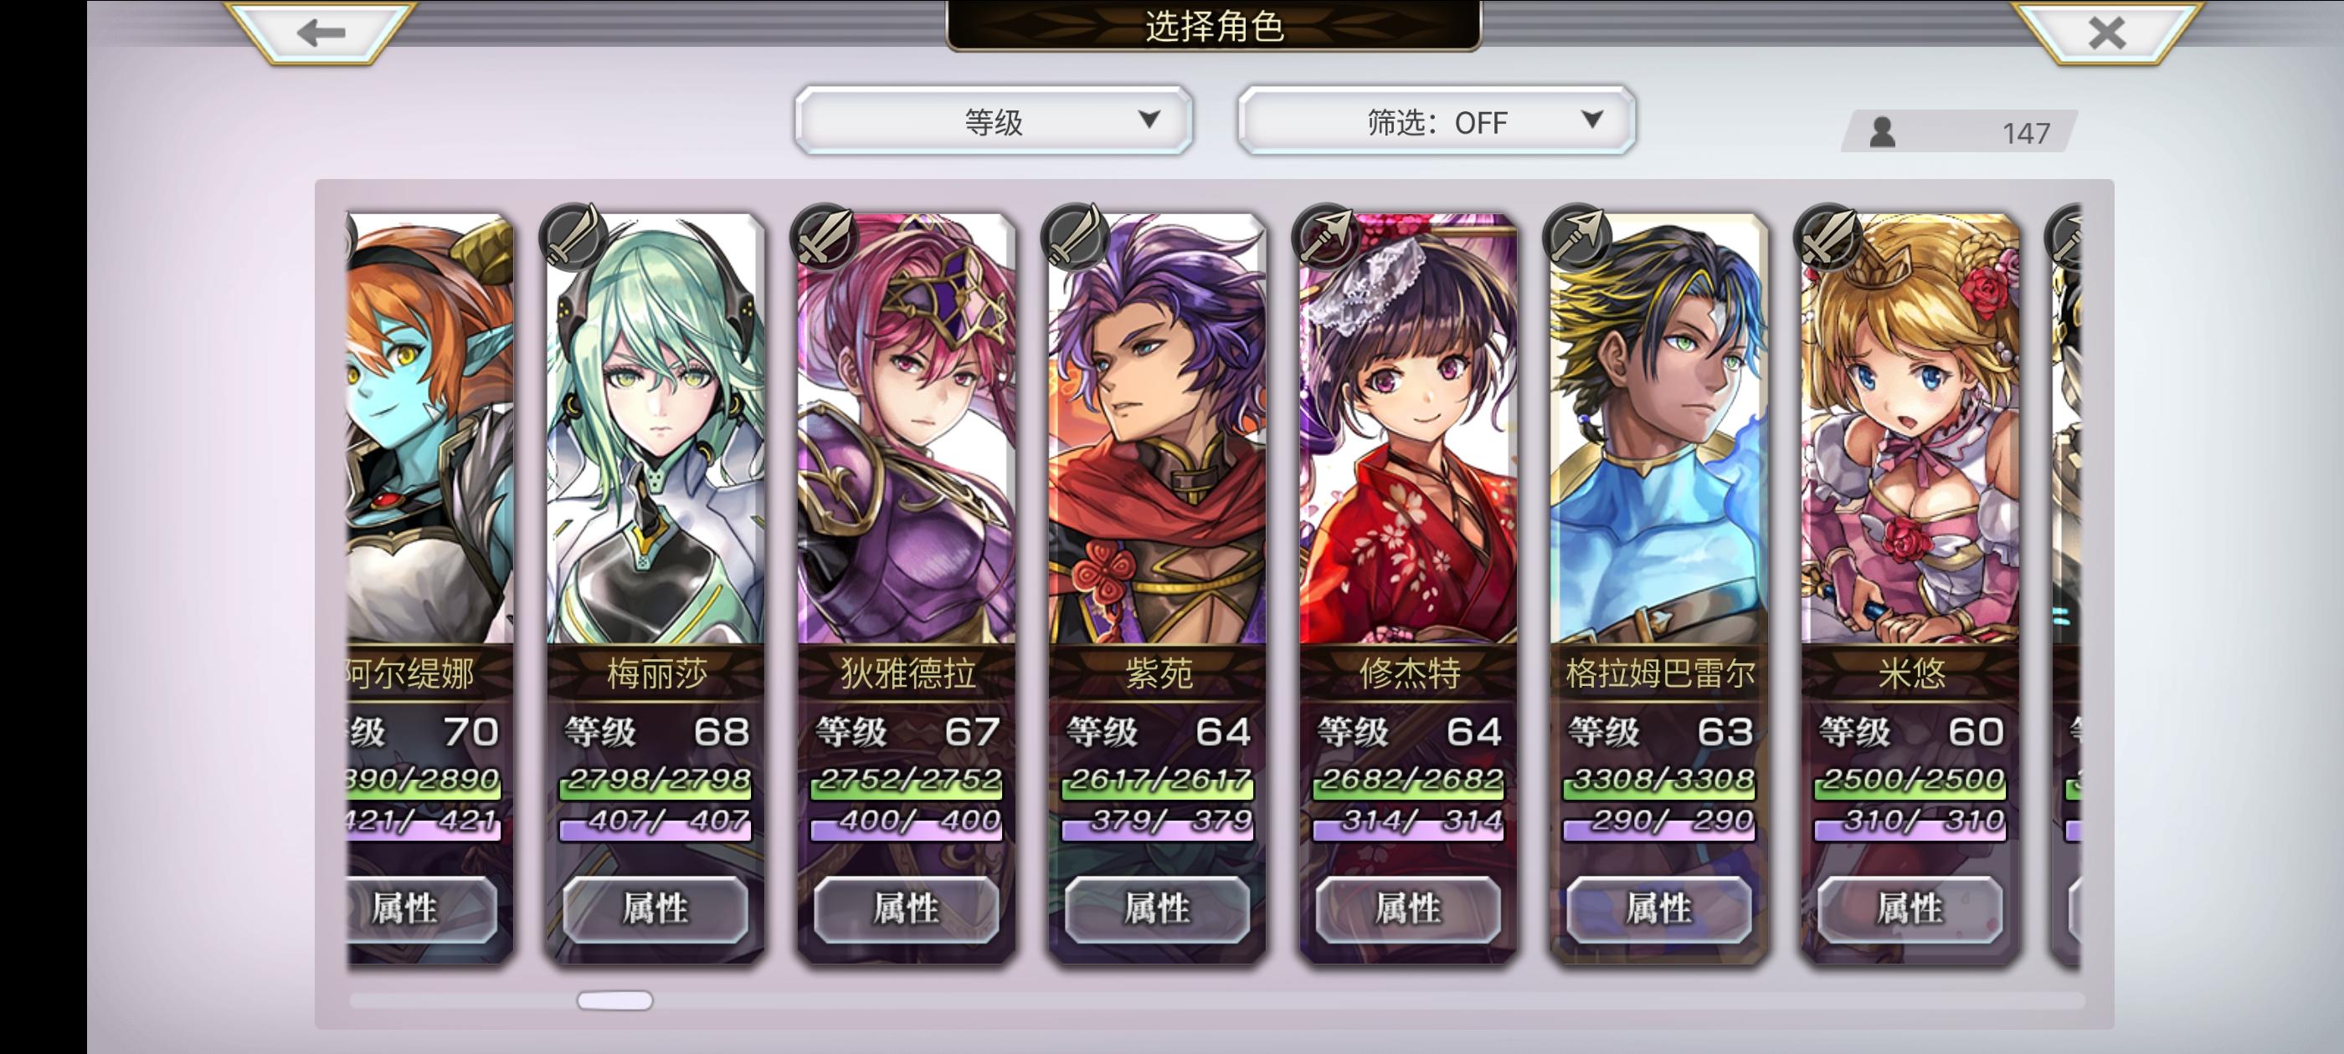Screen dimensions: 2344x1054
Task: Click the character count person icon
Action: pyautogui.click(x=1882, y=133)
